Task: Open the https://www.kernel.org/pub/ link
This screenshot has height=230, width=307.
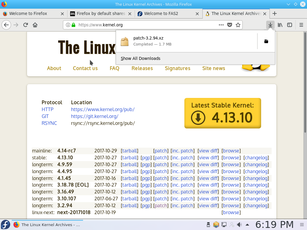Action: click(x=103, y=109)
